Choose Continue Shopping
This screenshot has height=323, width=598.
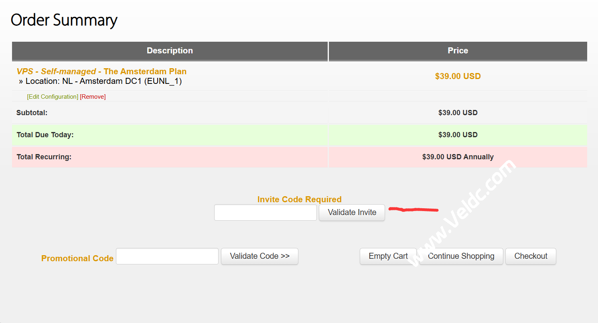coord(461,256)
